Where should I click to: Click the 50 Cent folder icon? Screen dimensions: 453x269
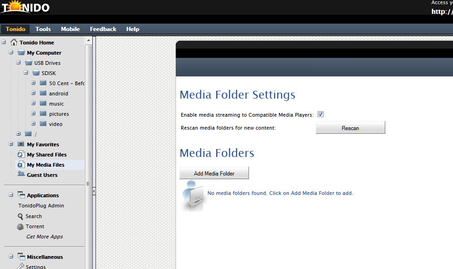point(43,83)
